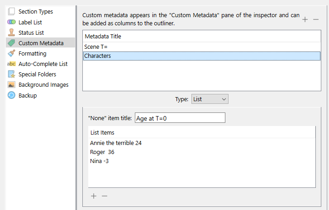Select the Characters metadata row
This screenshot has width=329, height=210.
[x=202, y=56]
